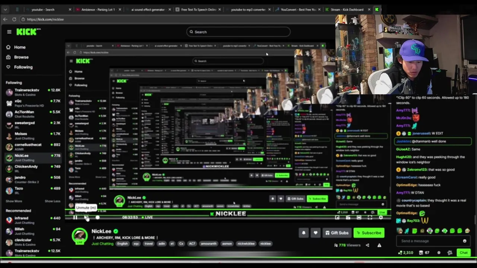The width and height of the screenshot is (477, 268).
Task: Collapse the list with Show Less
Action: pyautogui.click(x=53, y=201)
